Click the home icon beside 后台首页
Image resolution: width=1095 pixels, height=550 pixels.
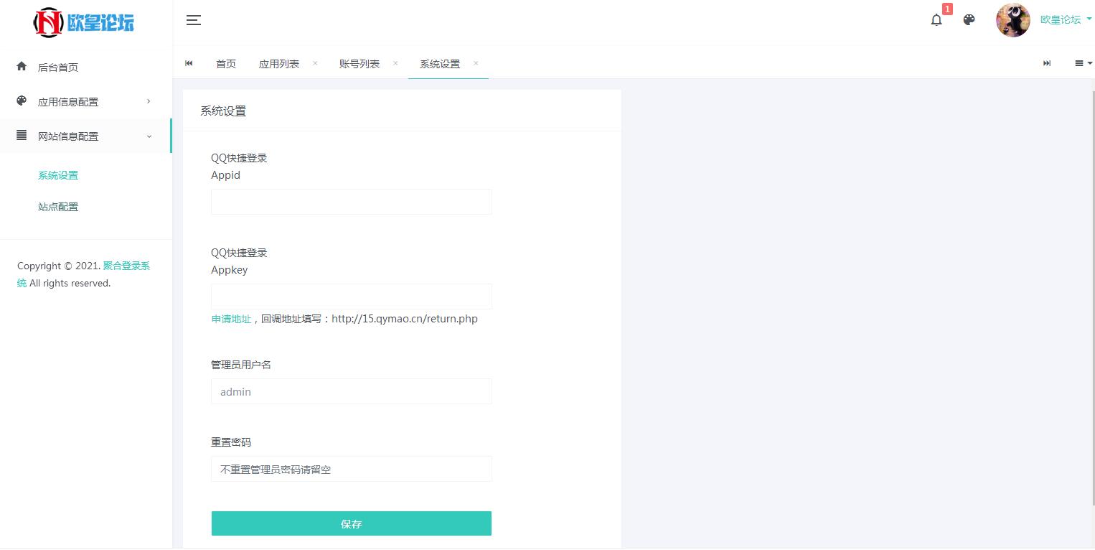click(x=22, y=67)
